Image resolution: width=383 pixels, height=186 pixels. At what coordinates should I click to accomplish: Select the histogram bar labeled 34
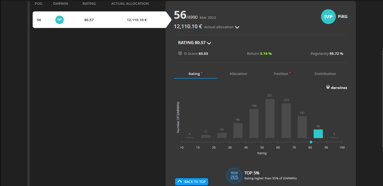[x=222, y=135]
